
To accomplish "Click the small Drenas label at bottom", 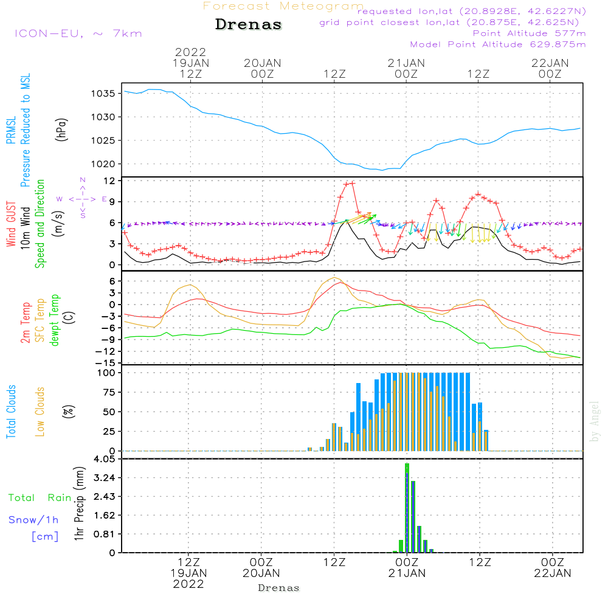I will point(278,588).
